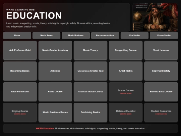Click the red WKRD Education footer text

click(x=45, y=129)
